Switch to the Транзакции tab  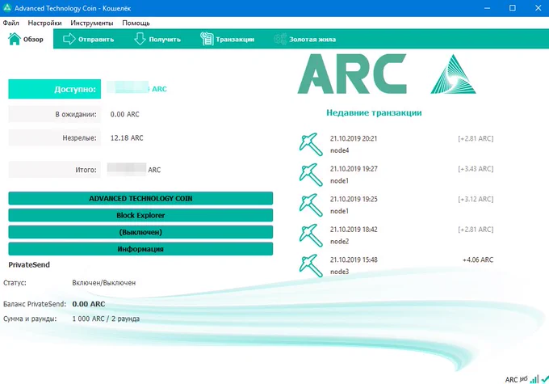(227, 39)
